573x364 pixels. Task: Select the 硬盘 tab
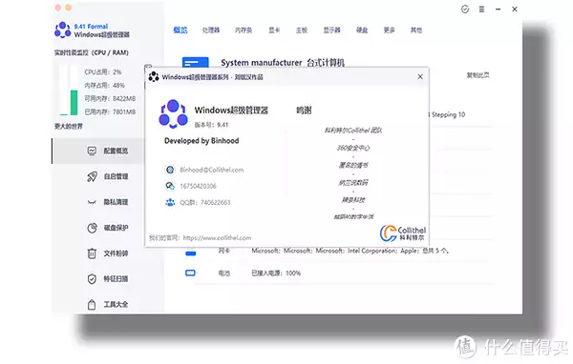pyautogui.click(x=362, y=30)
